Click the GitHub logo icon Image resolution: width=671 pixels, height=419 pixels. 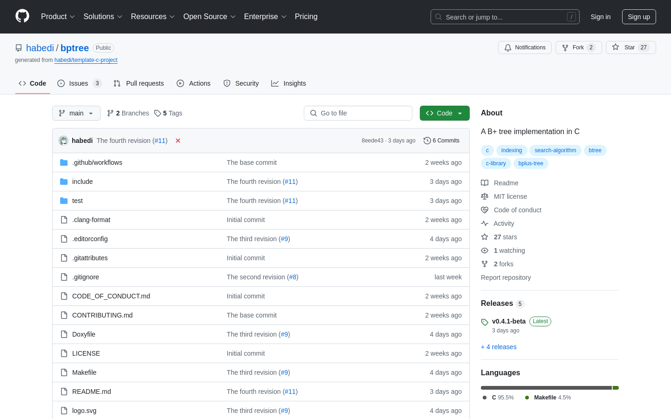[x=22, y=16]
